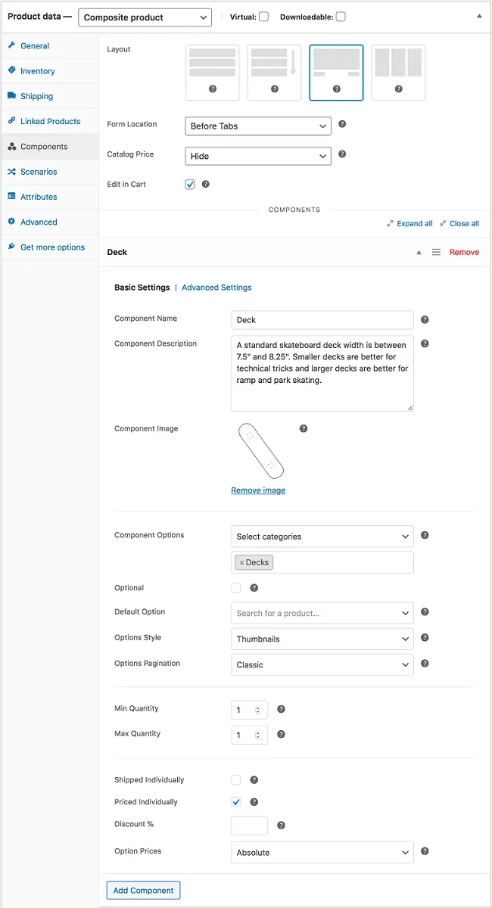Switch to Advanced Settings in Deck component
492x908 pixels.
tap(216, 288)
